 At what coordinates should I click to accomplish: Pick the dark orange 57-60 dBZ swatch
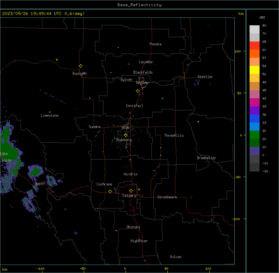tap(254, 53)
